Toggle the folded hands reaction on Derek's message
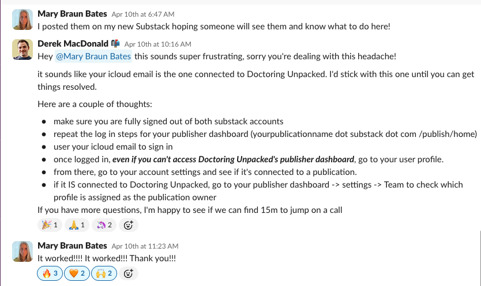Viewport: 481px width, 286px height. click(77, 225)
